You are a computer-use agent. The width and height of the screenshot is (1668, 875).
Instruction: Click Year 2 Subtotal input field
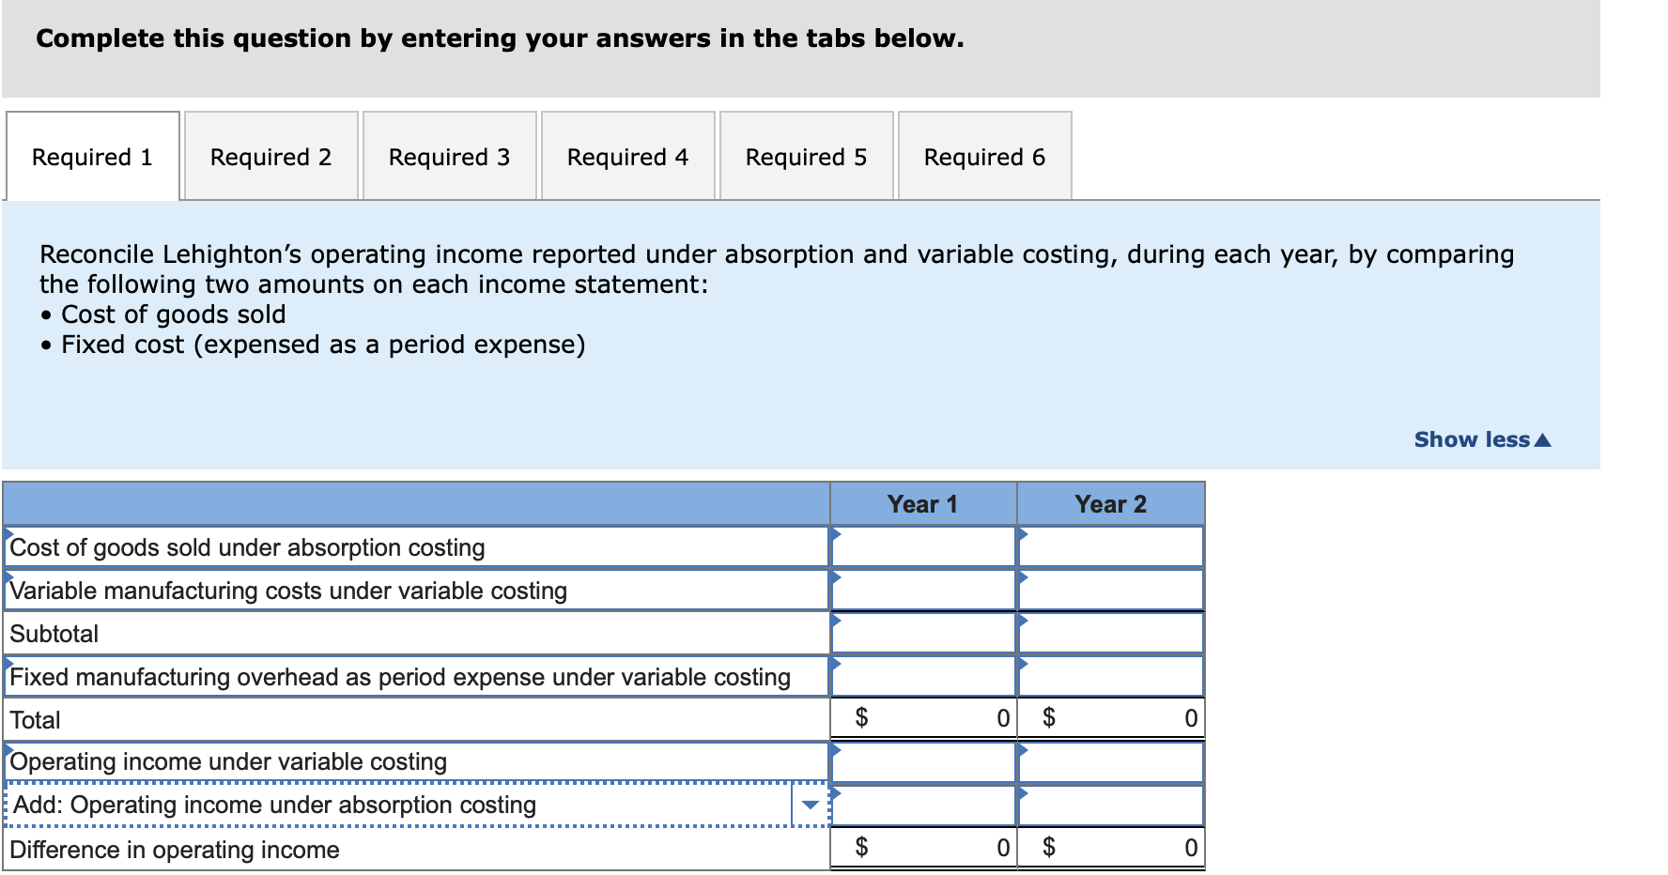coord(1113,632)
